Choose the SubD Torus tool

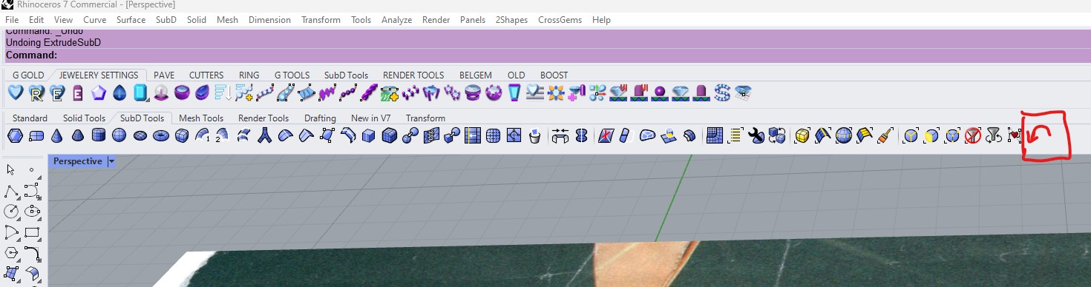tap(160, 135)
